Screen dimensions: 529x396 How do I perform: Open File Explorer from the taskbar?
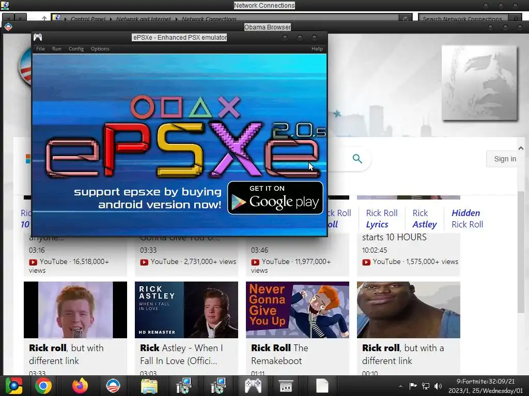tap(149, 386)
